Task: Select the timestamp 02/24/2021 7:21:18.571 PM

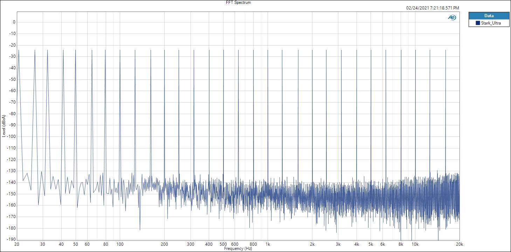Action: [433, 8]
